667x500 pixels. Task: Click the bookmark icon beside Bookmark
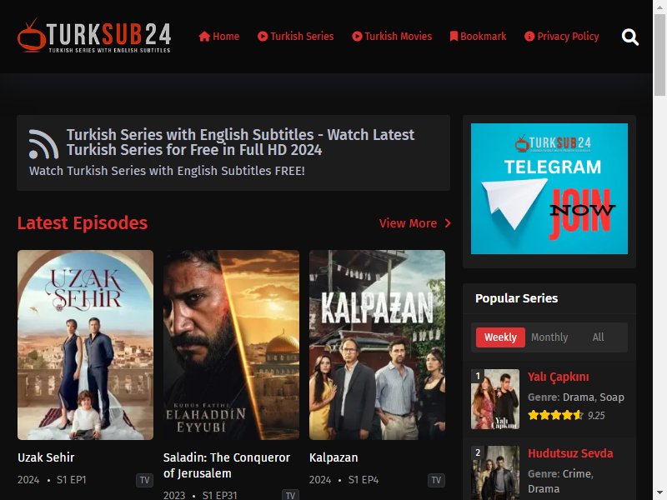(454, 37)
